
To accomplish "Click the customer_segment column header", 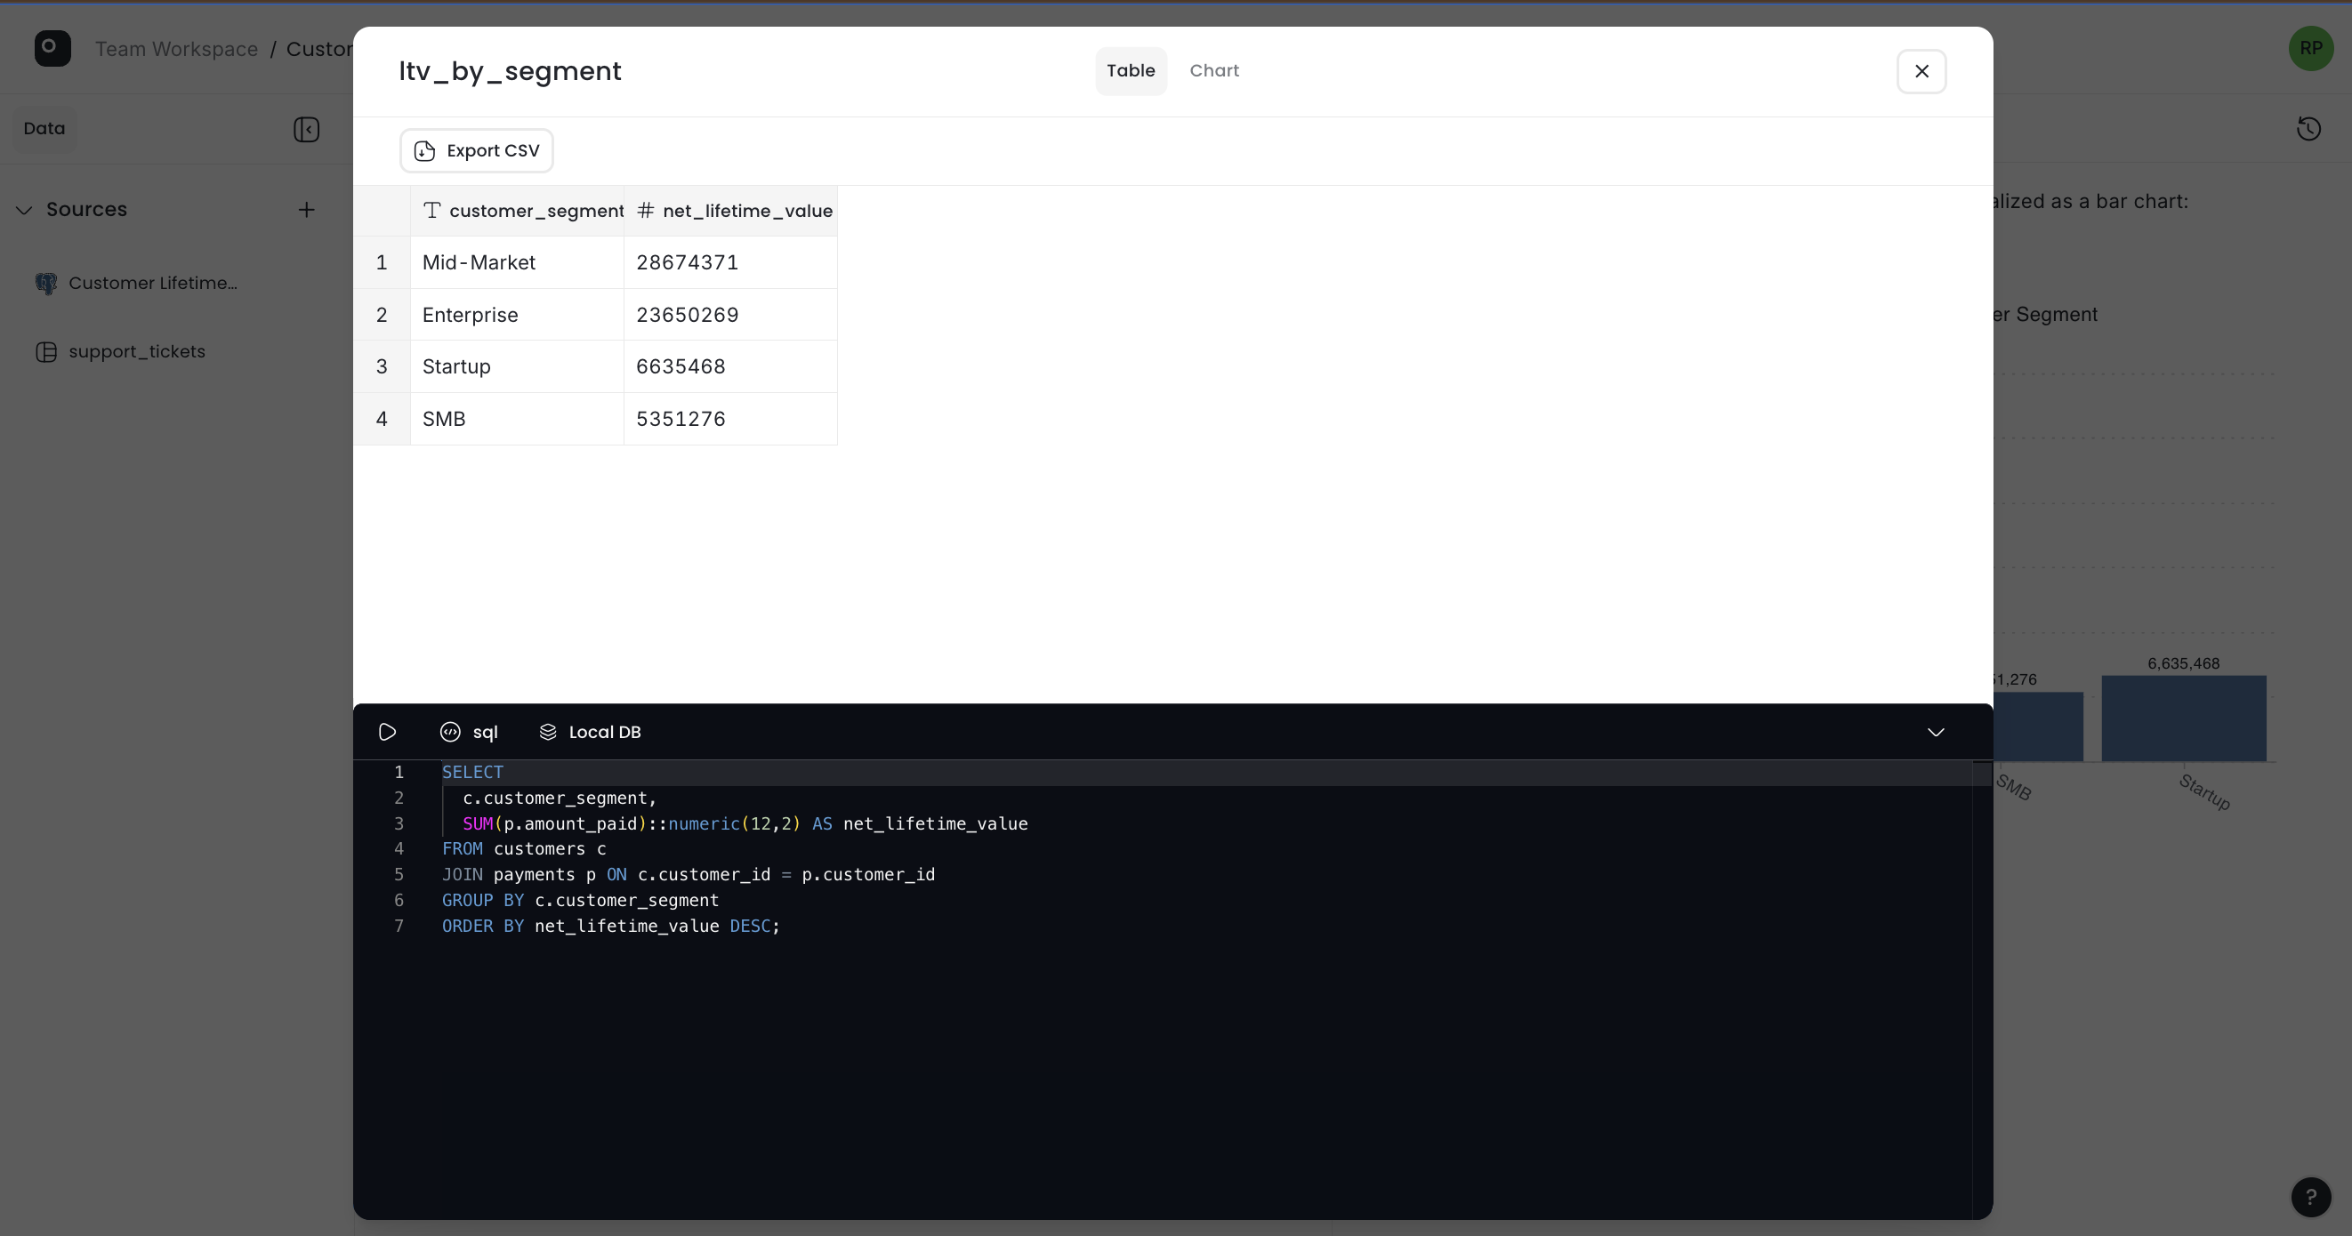I will [518, 211].
